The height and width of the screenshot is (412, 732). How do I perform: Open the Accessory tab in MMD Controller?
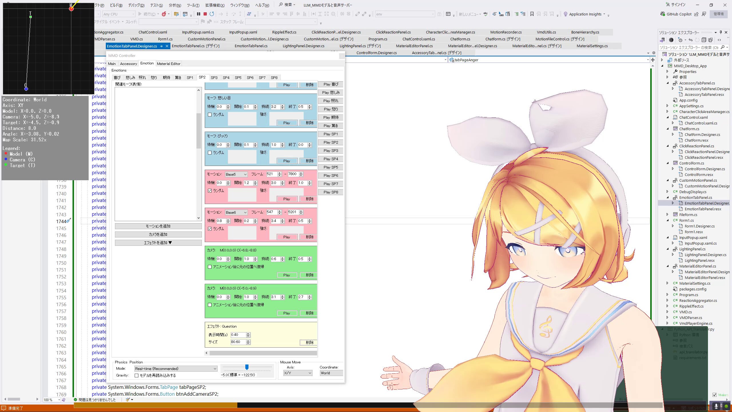pyautogui.click(x=128, y=64)
